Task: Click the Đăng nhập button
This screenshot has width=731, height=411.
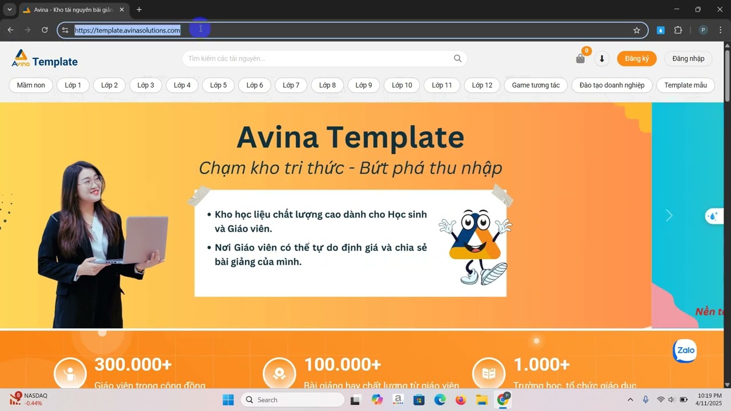Action: coord(688,58)
